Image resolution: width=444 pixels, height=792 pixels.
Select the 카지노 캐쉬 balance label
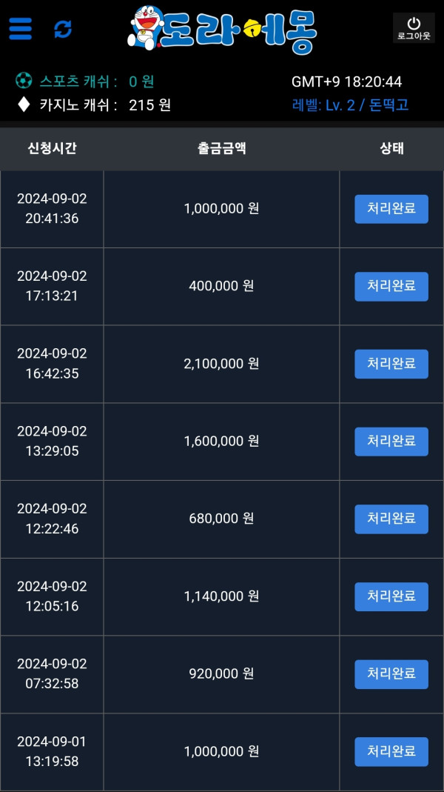point(78,105)
